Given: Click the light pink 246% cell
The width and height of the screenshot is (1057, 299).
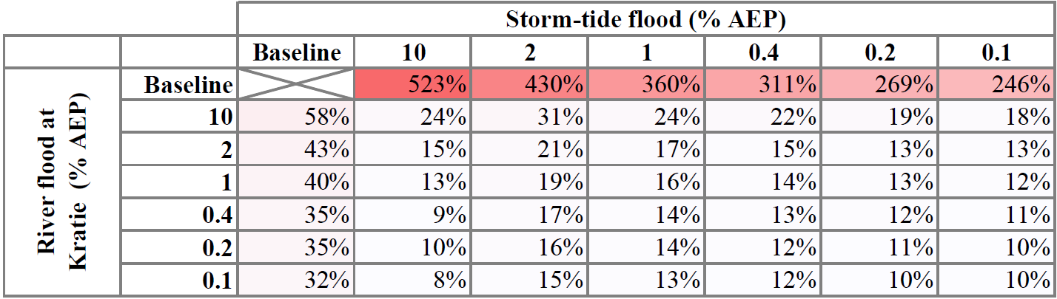Looking at the screenshot, I should pos(996,85).
